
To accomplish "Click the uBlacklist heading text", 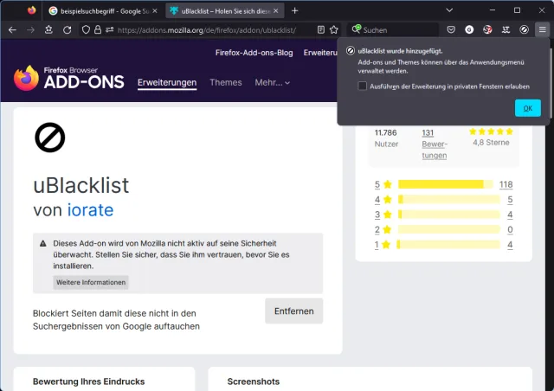I will pyautogui.click(x=81, y=185).
